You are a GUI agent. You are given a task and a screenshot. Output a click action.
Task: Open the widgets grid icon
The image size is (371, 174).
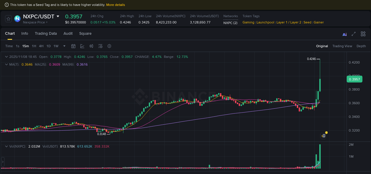tap(363, 34)
